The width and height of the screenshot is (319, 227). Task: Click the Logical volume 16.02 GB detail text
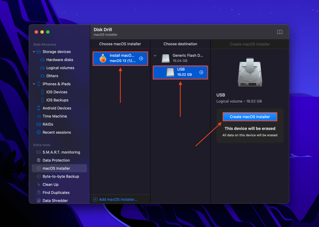[239, 101]
